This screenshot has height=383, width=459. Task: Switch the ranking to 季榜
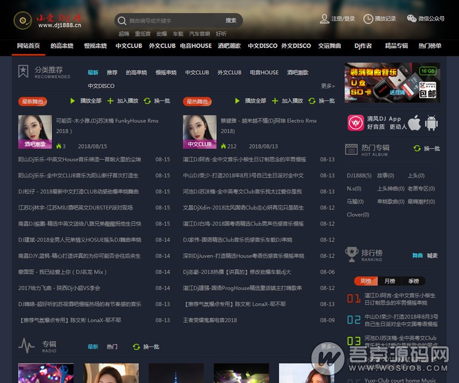414,281
